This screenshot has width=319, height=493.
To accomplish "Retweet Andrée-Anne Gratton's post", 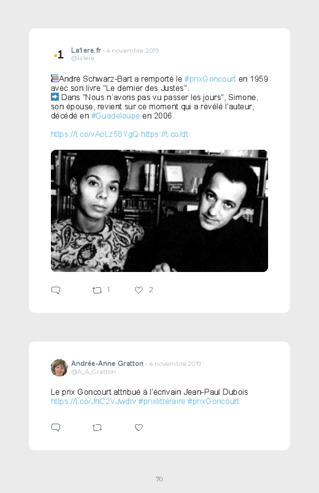I will (97, 427).
